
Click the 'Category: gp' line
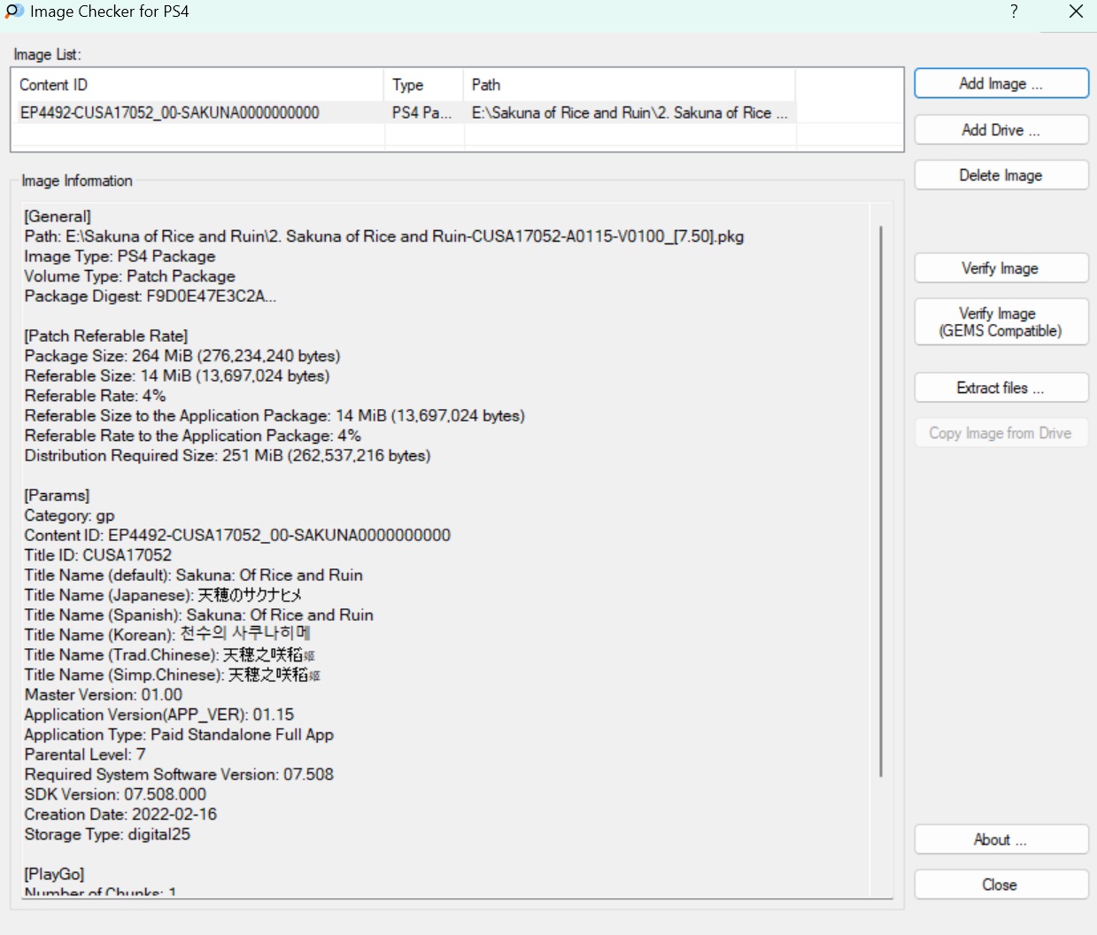click(x=69, y=515)
